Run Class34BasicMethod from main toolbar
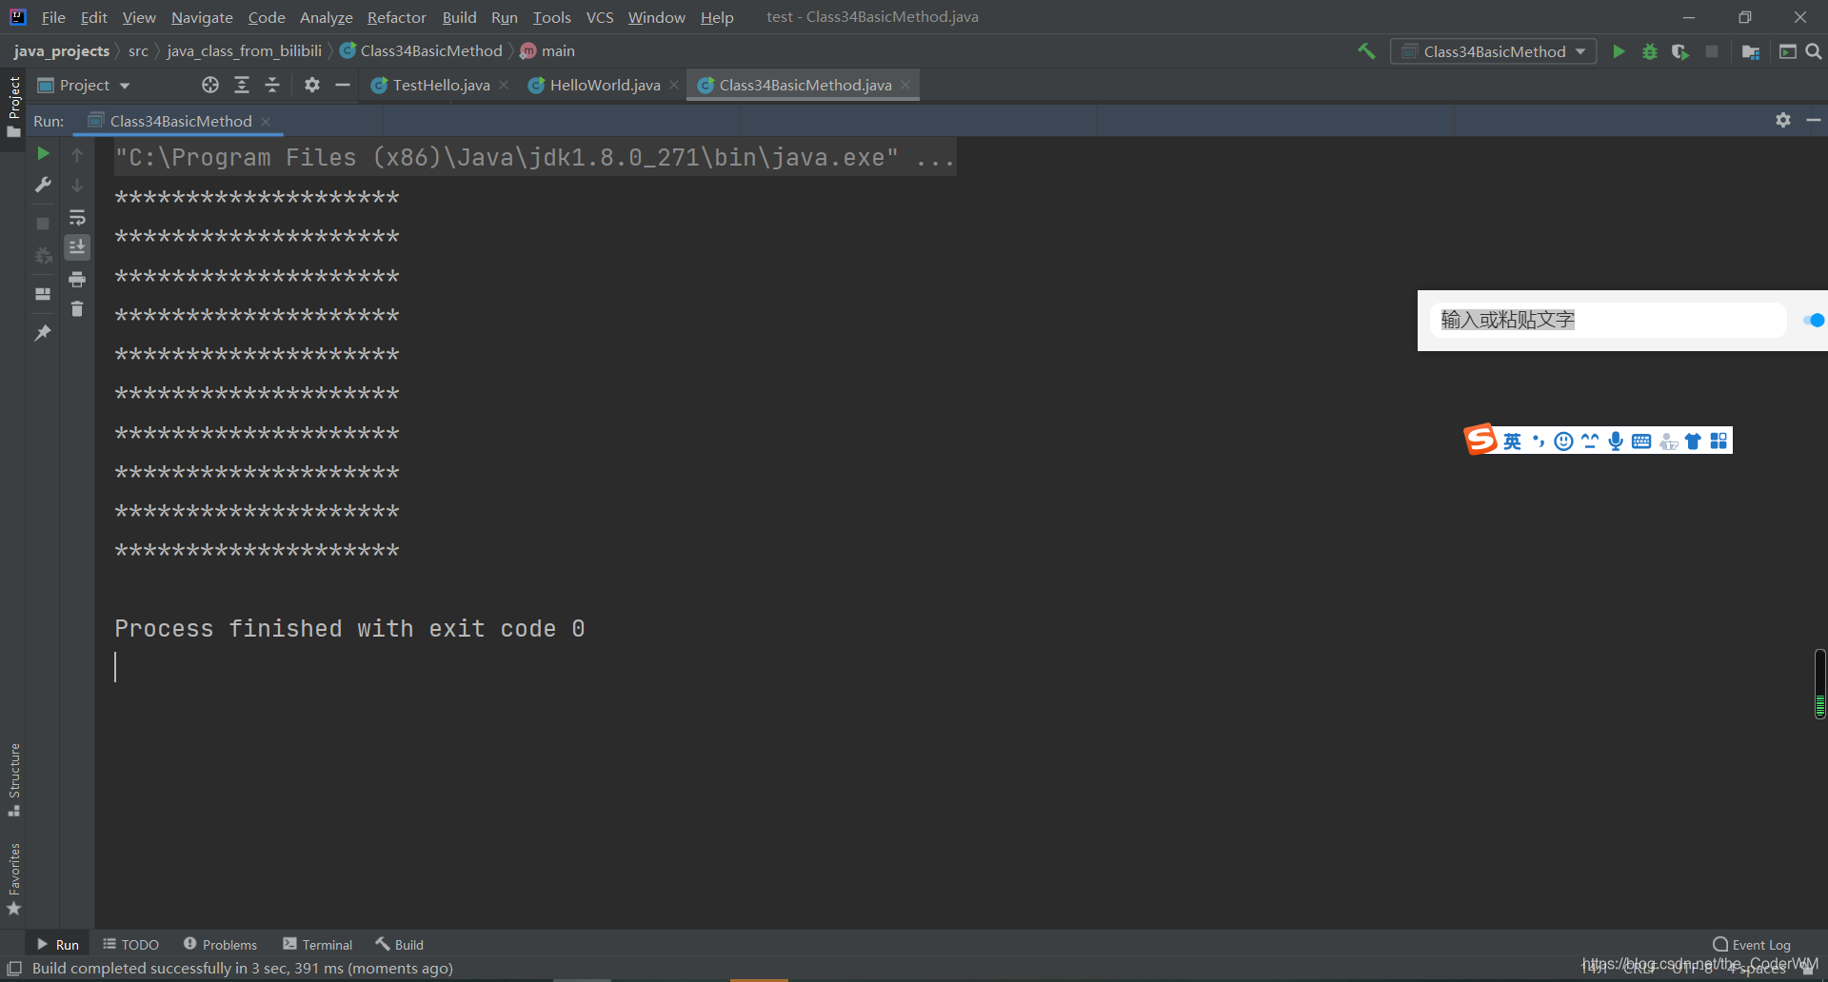This screenshot has width=1828, height=982. pos(1619,51)
